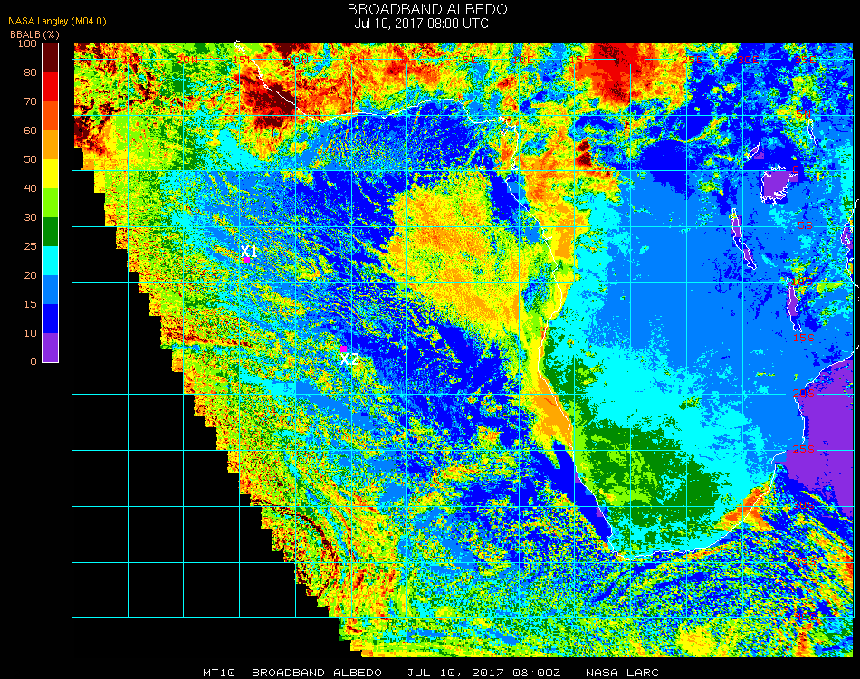
Task: Click the 'NASA Langley (M04.0)' label
Action: pos(57,22)
